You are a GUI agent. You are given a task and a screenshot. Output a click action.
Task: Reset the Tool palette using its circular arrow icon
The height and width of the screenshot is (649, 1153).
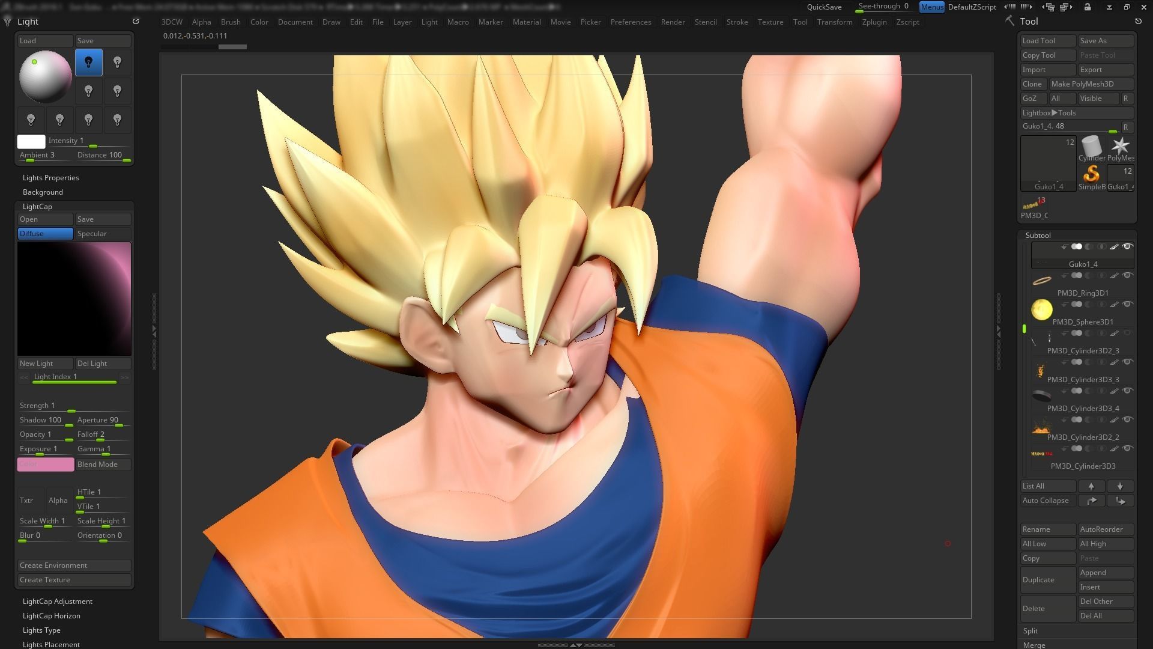[x=1138, y=21]
